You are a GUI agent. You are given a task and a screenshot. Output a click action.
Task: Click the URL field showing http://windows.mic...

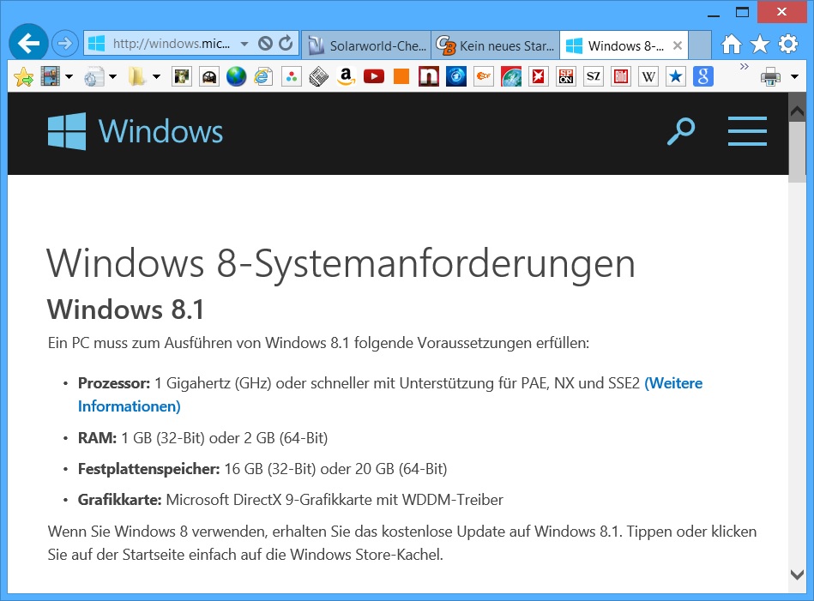(x=172, y=44)
